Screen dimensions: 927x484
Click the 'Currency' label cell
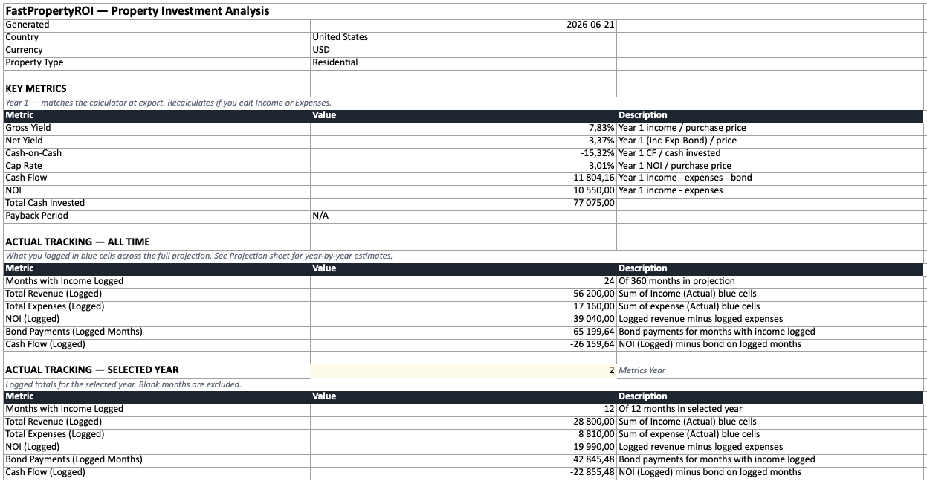(x=157, y=50)
